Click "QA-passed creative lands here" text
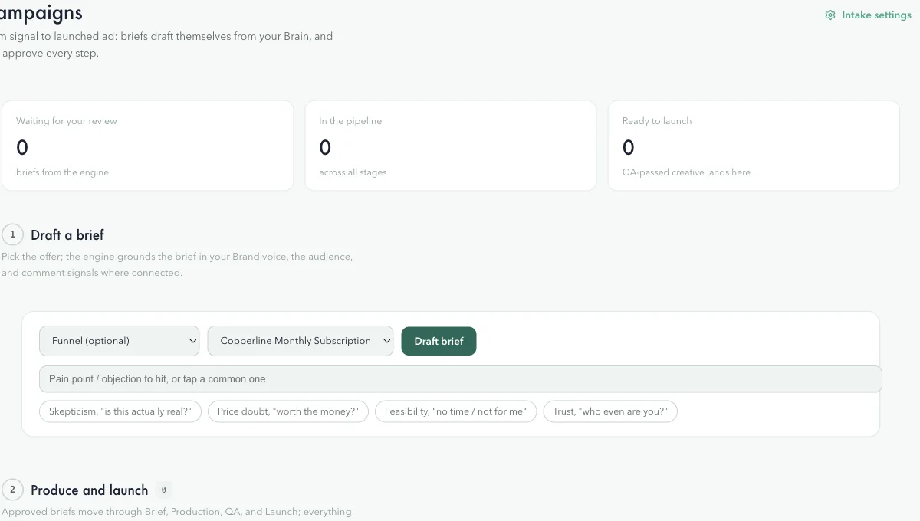920x521 pixels. coord(686,172)
